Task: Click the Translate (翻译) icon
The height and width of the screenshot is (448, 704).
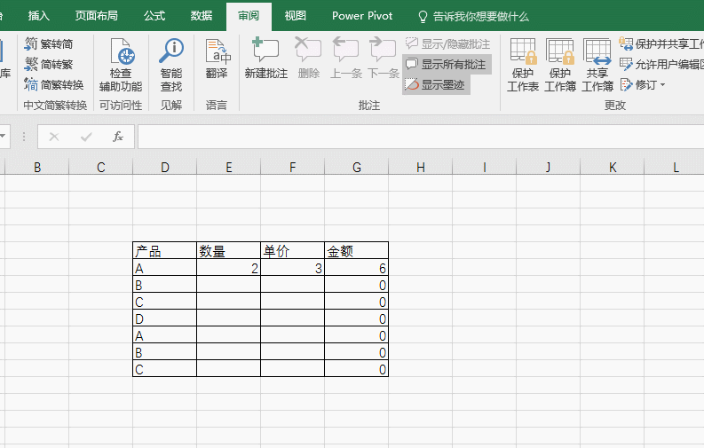Action: pyautogui.click(x=217, y=60)
